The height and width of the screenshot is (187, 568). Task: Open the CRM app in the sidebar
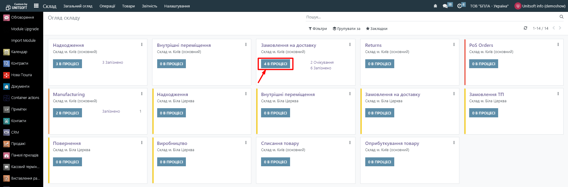(15, 132)
